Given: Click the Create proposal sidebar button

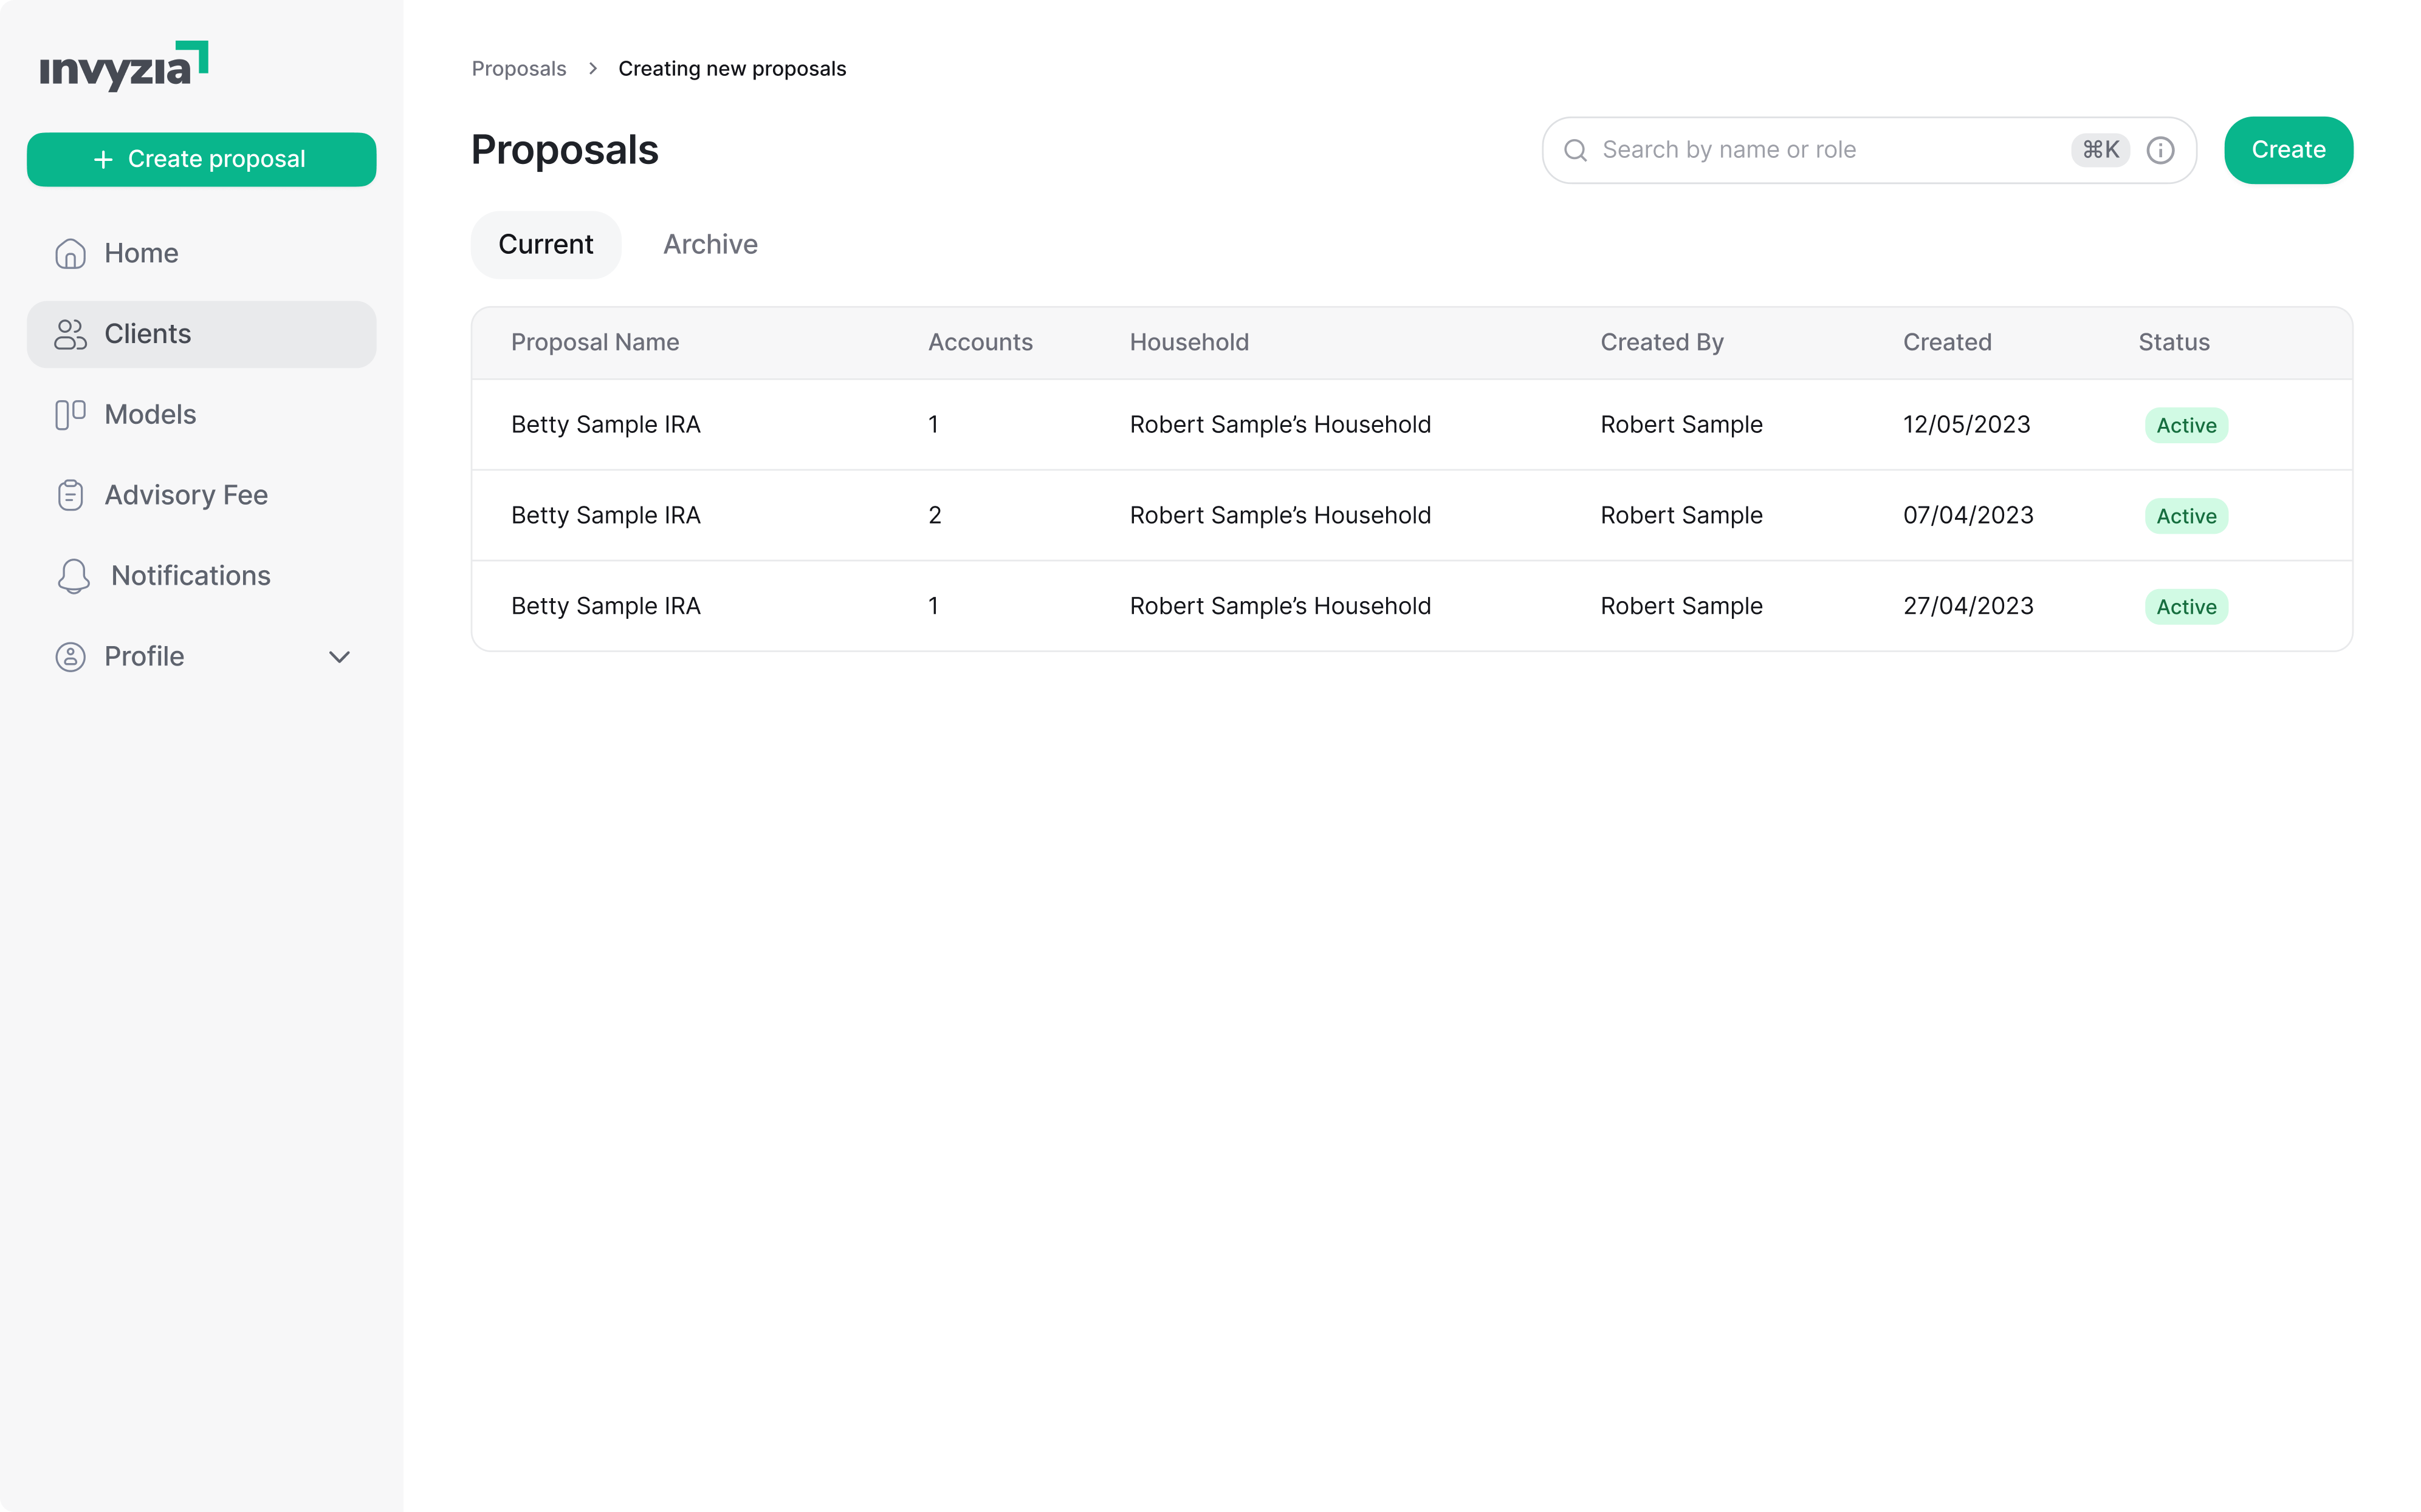Looking at the screenshot, I should coord(201,159).
